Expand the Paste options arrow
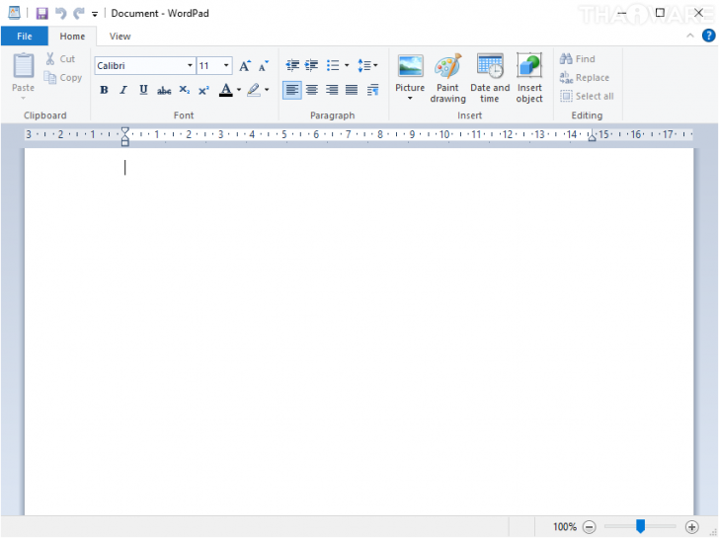Viewport: 719px width, 538px height. click(x=23, y=98)
